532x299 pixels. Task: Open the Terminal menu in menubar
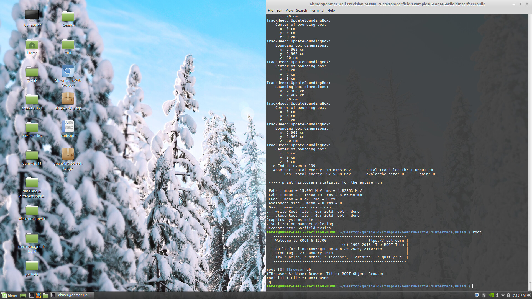317,10
